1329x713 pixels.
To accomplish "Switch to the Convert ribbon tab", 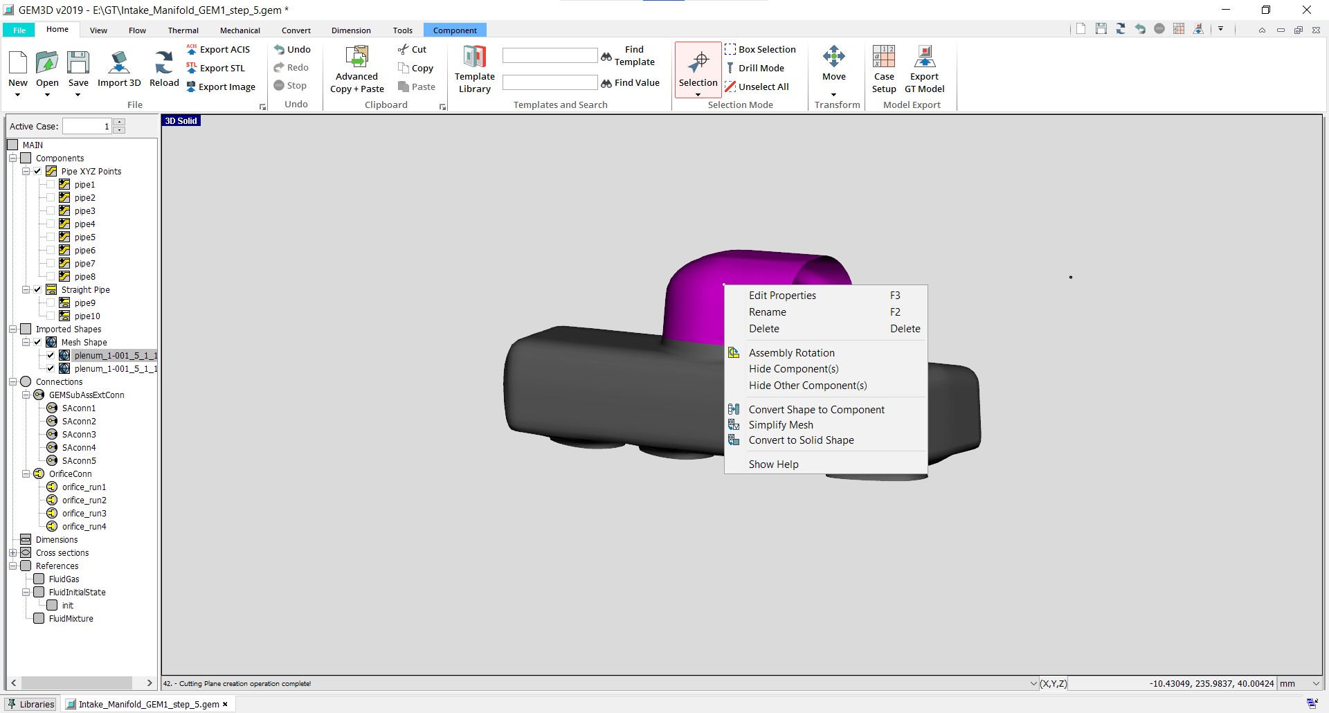I will point(296,30).
